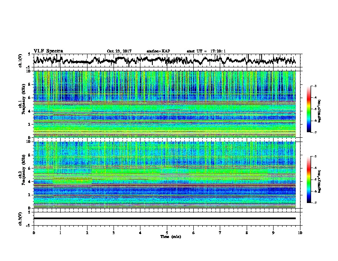The width and height of the screenshot is (338, 261).
Task: Click the "-5" volt tick of ch.3 panel
Action: click(x=29, y=226)
